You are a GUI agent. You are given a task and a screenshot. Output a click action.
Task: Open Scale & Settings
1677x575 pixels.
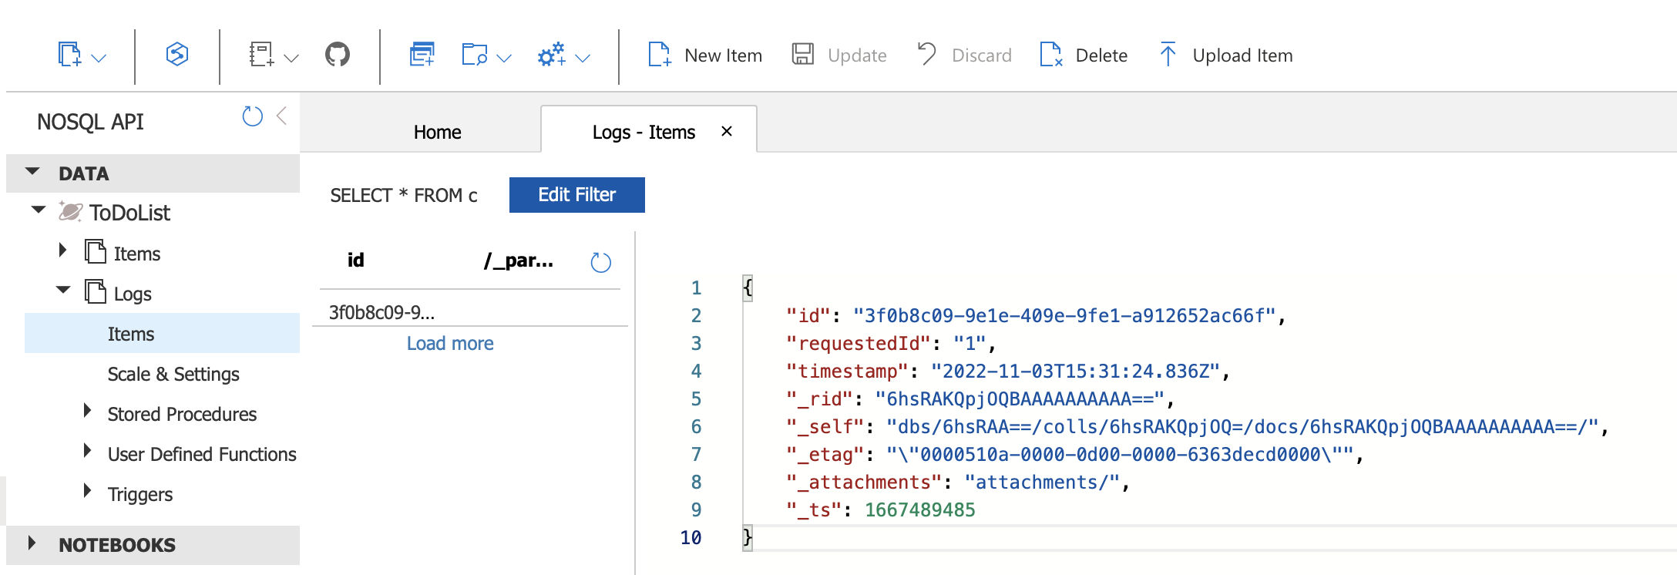point(173,374)
